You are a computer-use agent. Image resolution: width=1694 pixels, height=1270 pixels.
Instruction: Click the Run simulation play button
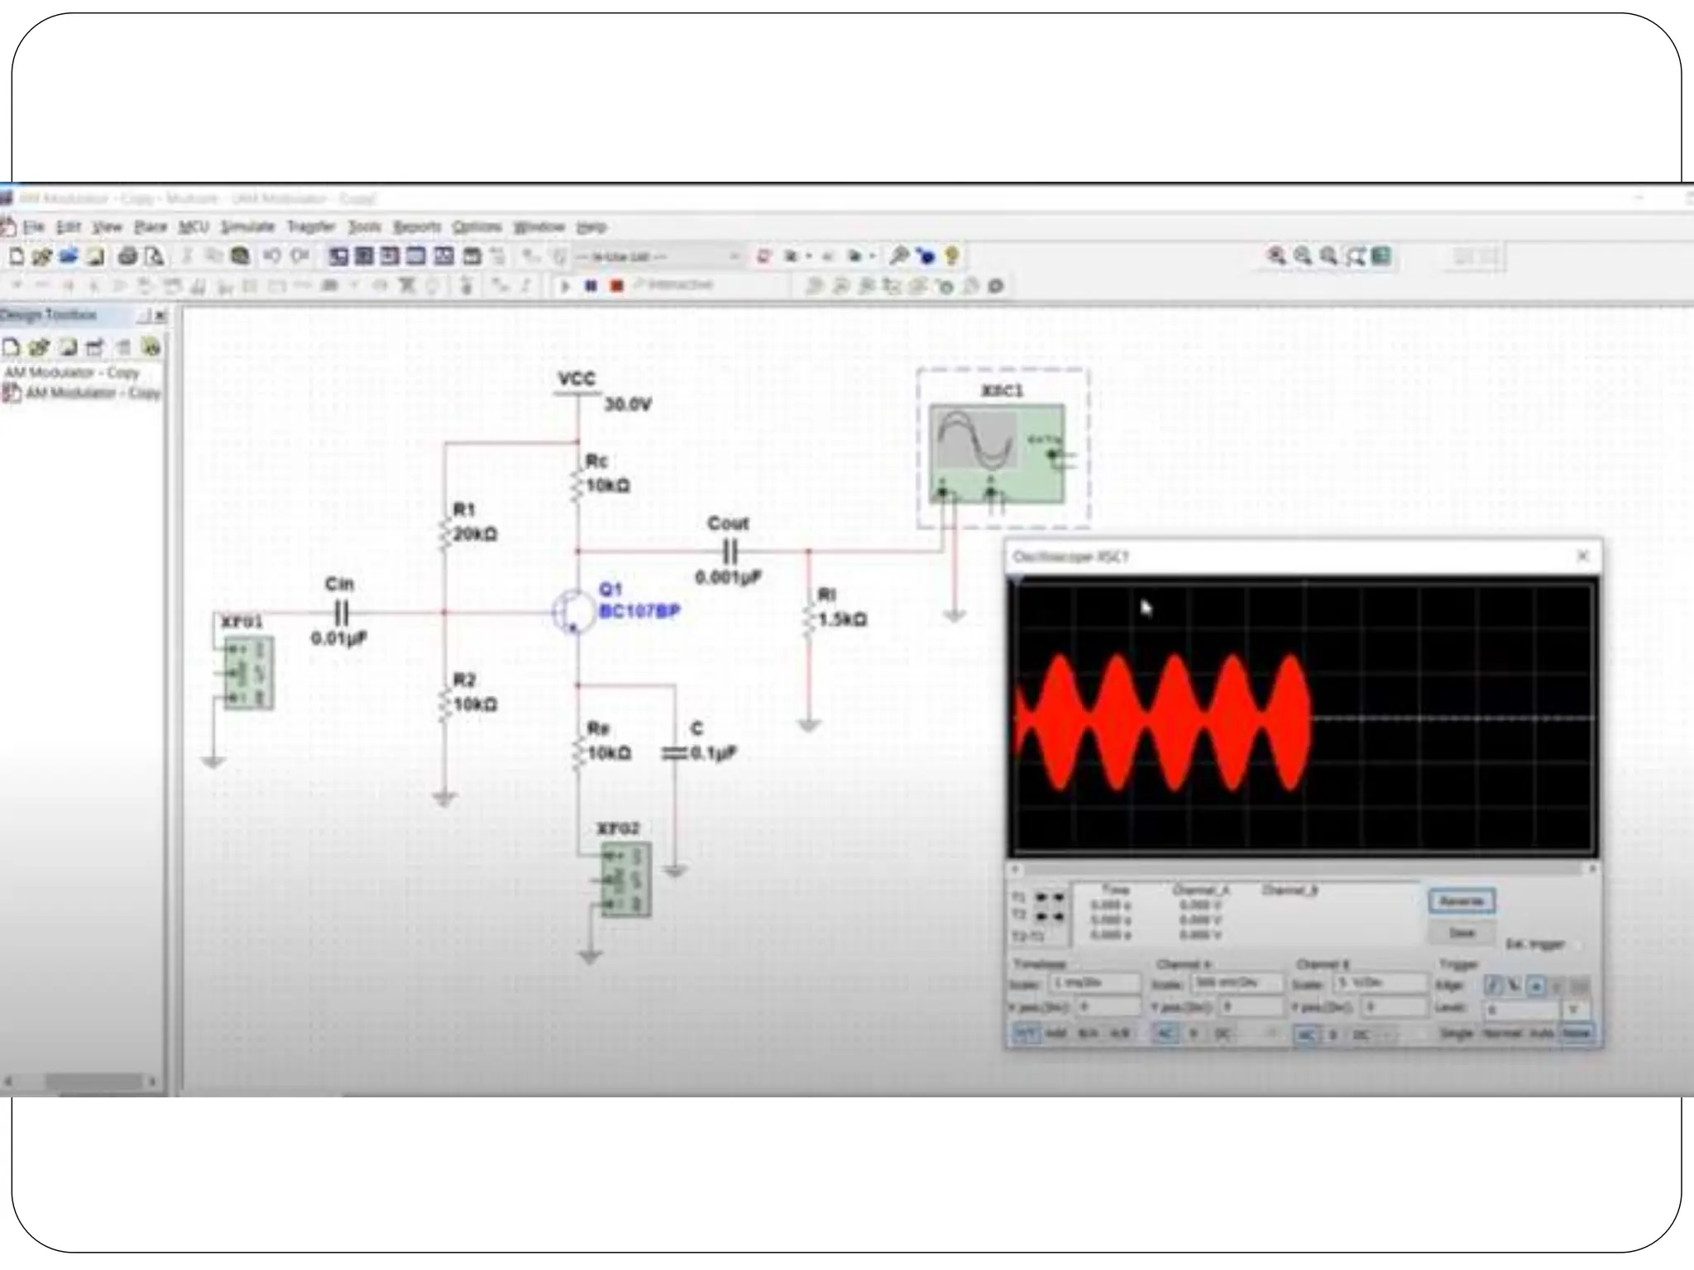coord(566,286)
